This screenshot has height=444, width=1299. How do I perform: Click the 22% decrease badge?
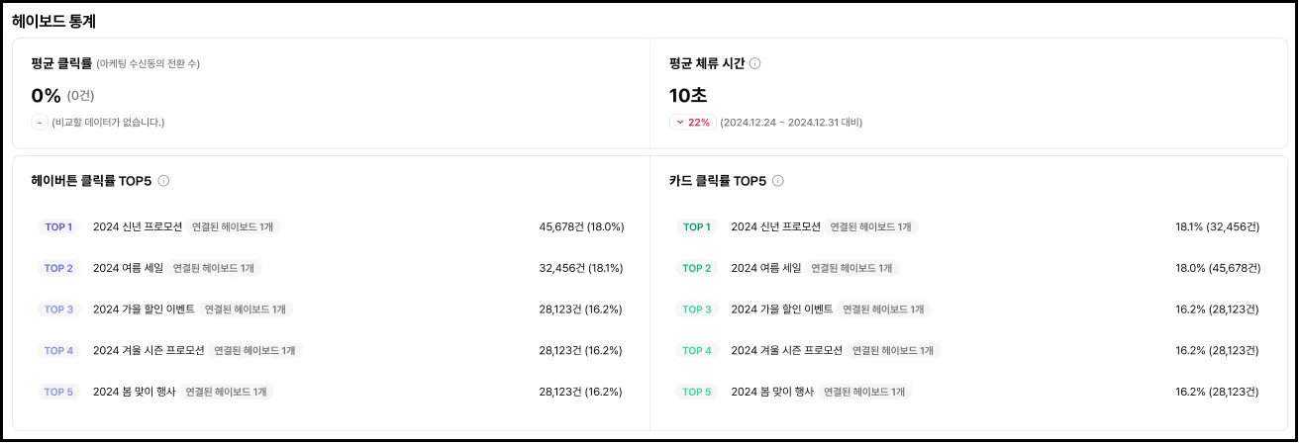(692, 123)
